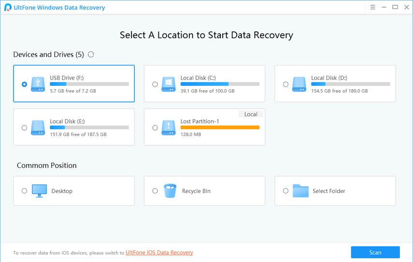Image resolution: width=413 pixels, height=262 pixels.
Task: Click the 'USB Drive (F:)' label
Action: click(67, 78)
